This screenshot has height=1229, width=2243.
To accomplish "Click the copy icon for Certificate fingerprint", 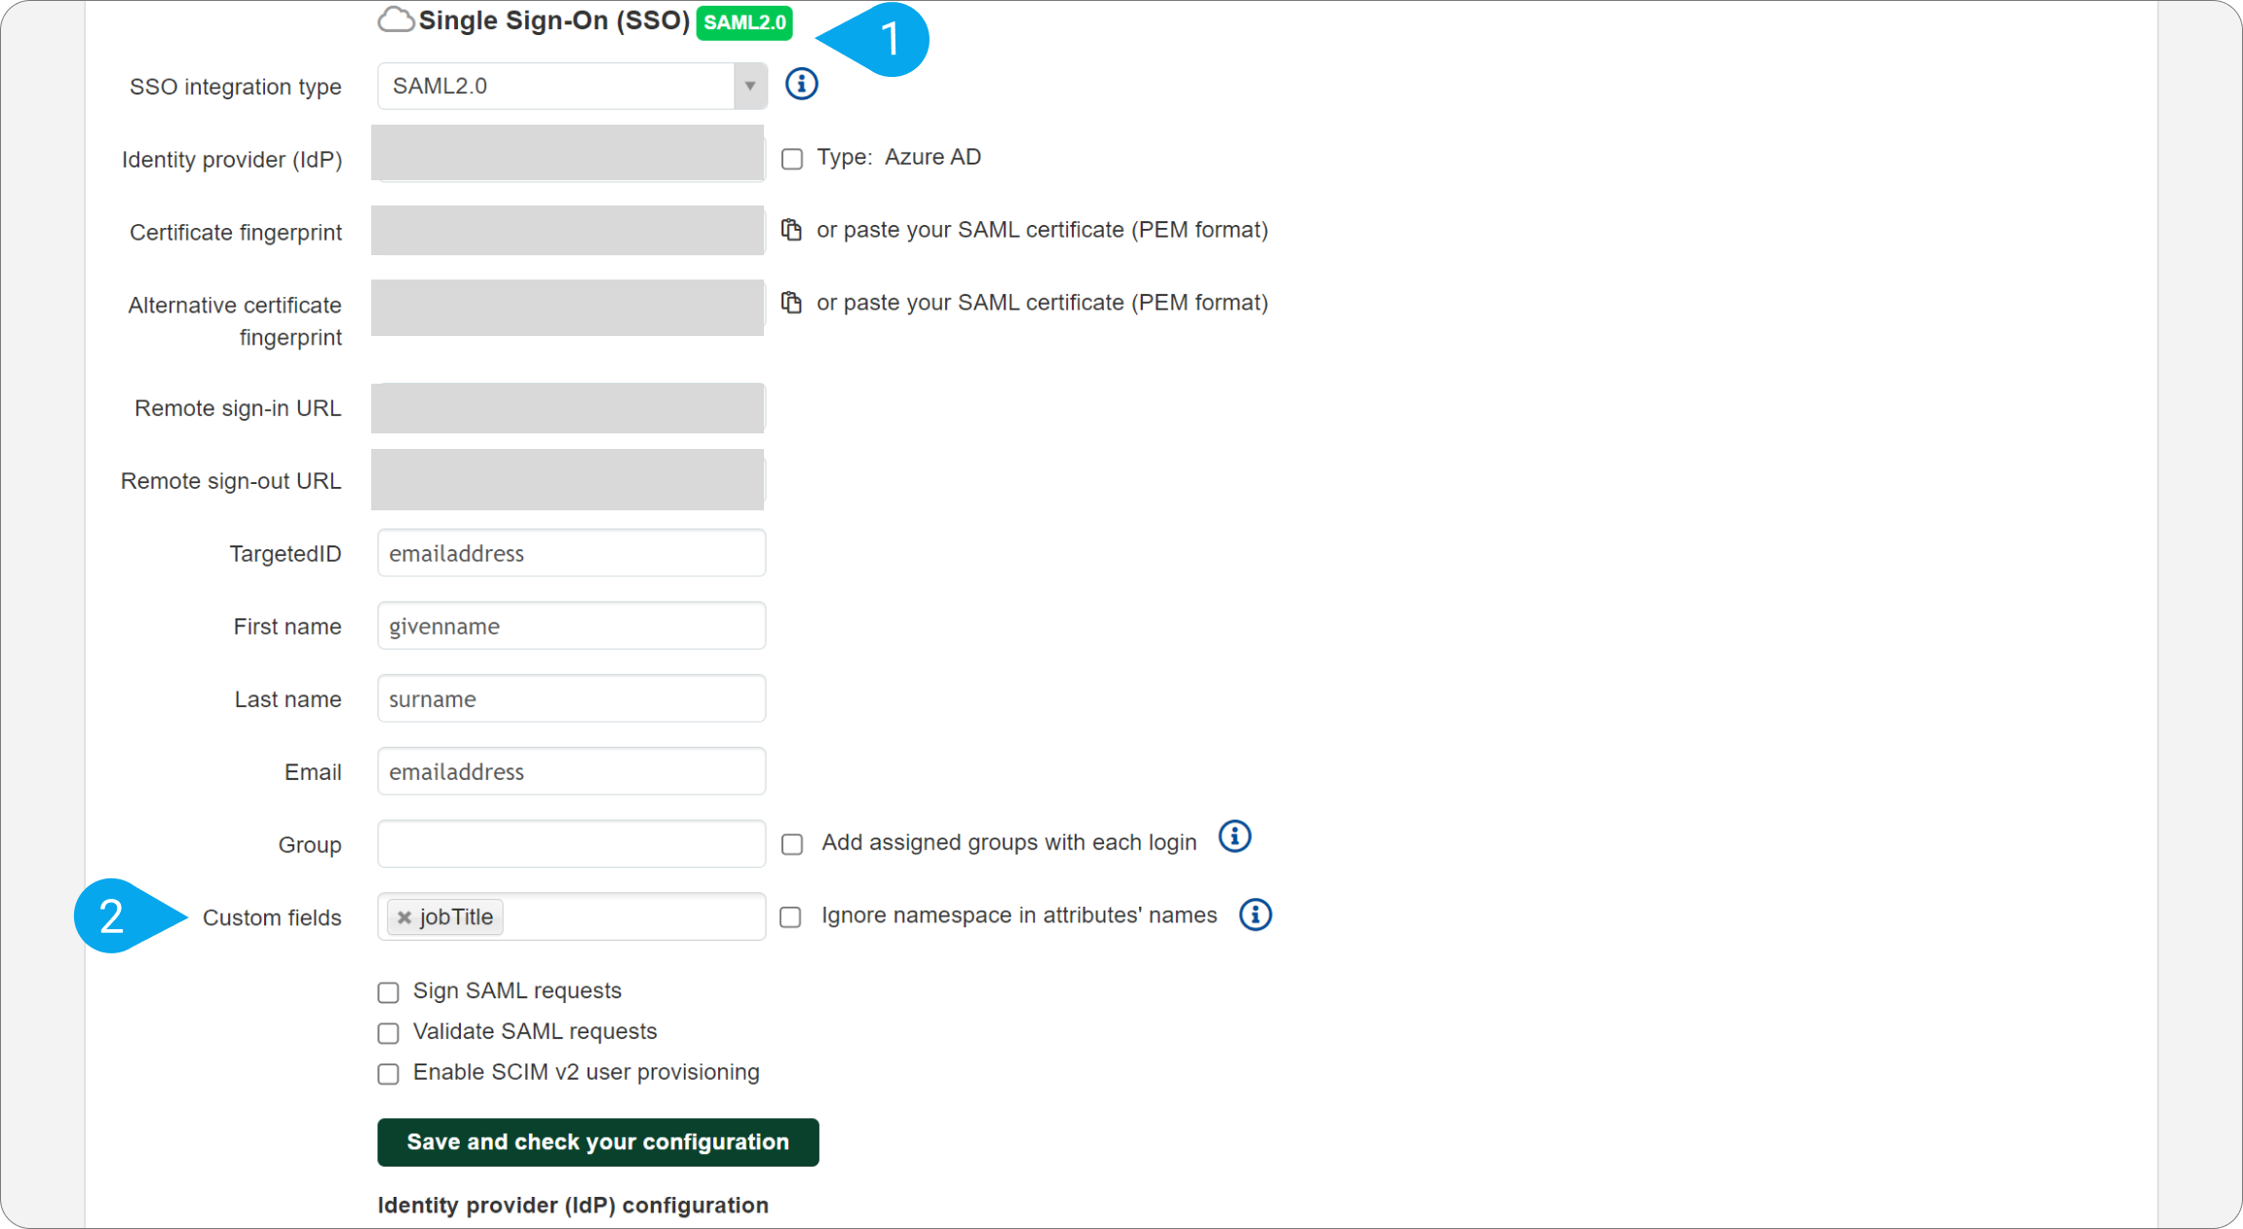I will pos(791,230).
